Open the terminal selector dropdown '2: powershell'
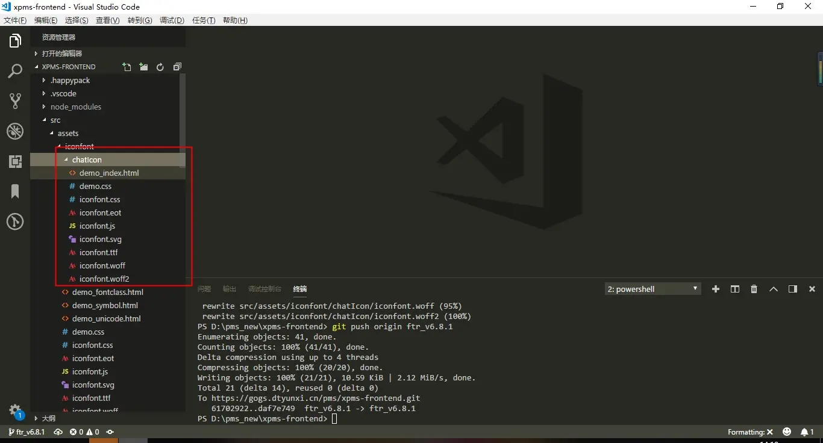 point(653,289)
